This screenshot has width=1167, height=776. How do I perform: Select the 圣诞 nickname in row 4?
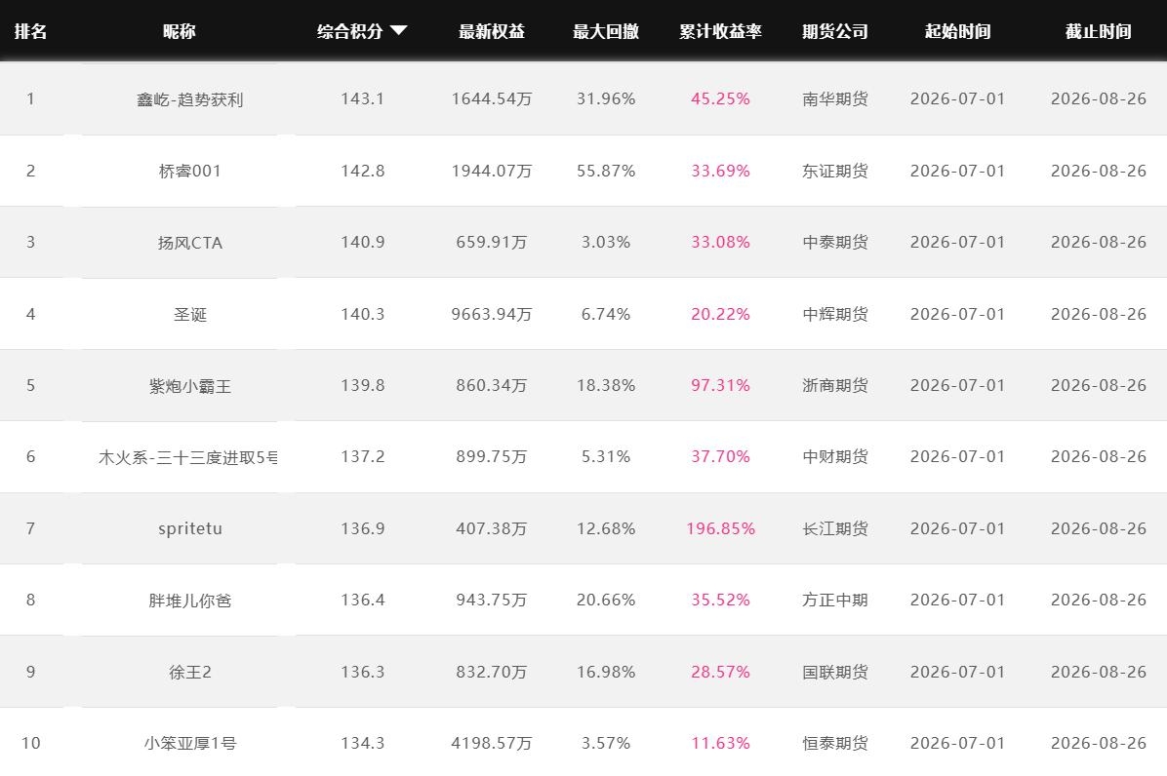190,315
